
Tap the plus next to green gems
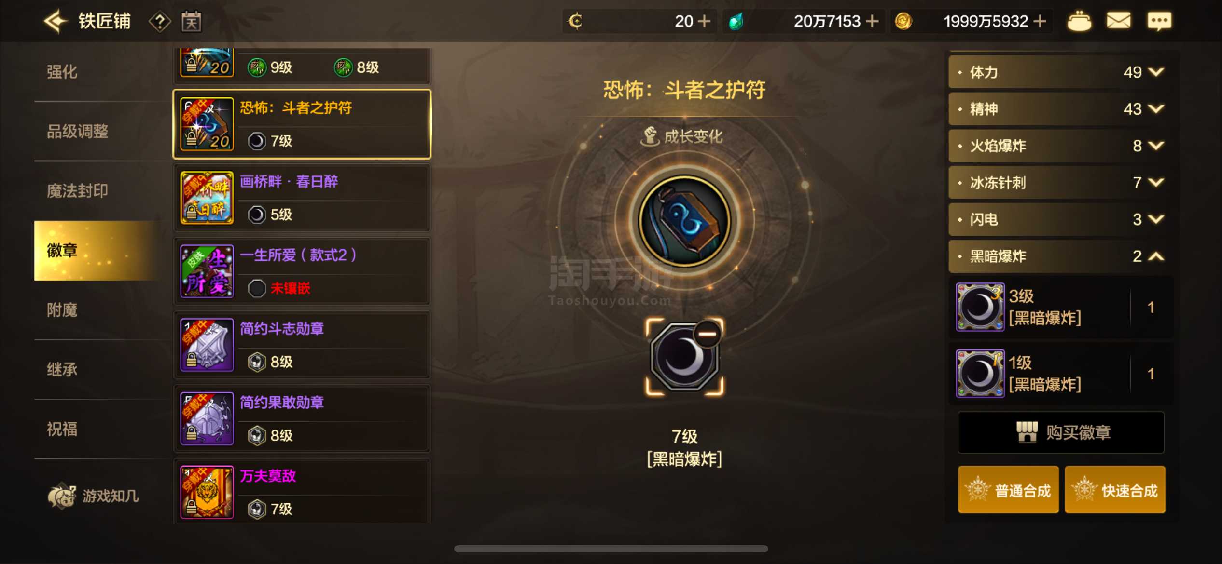click(872, 21)
